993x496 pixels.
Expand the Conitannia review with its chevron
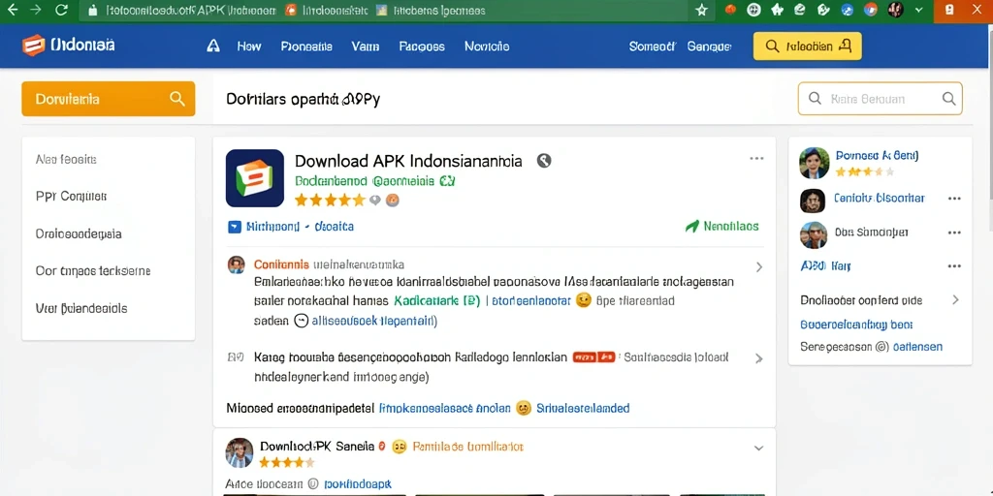(x=759, y=267)
